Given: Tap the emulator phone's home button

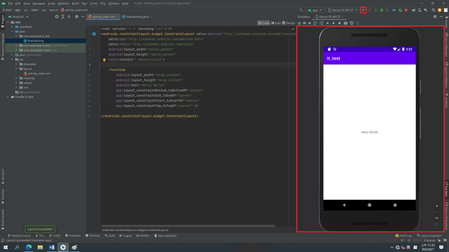Looking at the screenshot, I should [369, 205].
